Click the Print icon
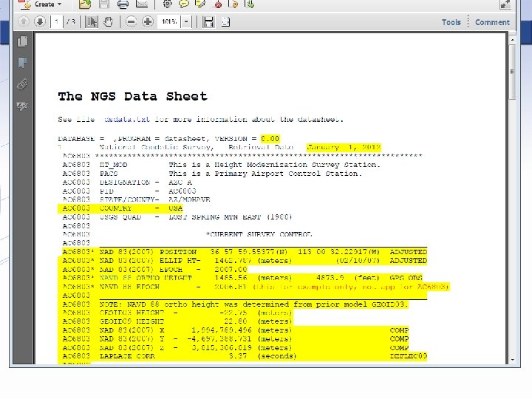This screenshot has width=532, height=399. pos(123,4)
